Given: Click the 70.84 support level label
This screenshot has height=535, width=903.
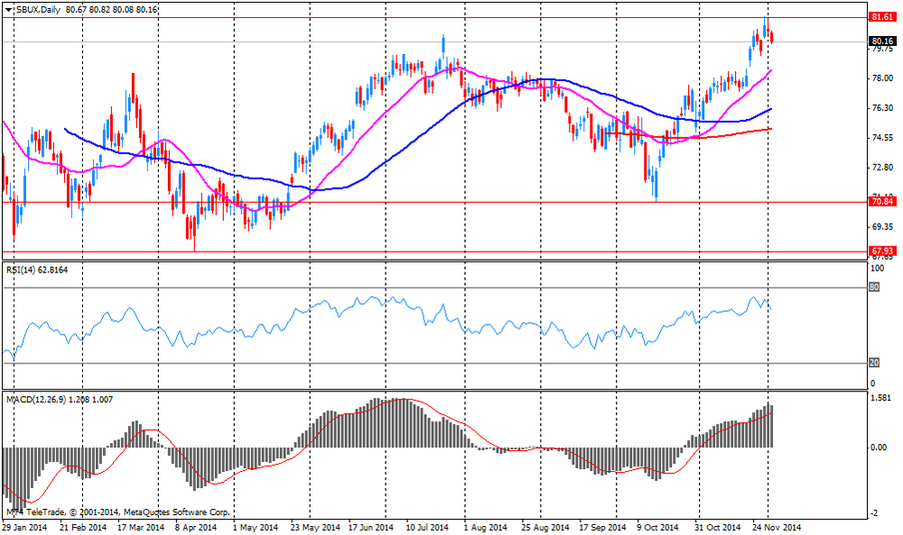Looking at the screenshot, I should (881, 202).
